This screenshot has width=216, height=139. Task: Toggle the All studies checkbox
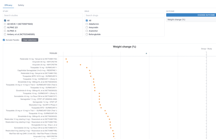coord(5,20)
